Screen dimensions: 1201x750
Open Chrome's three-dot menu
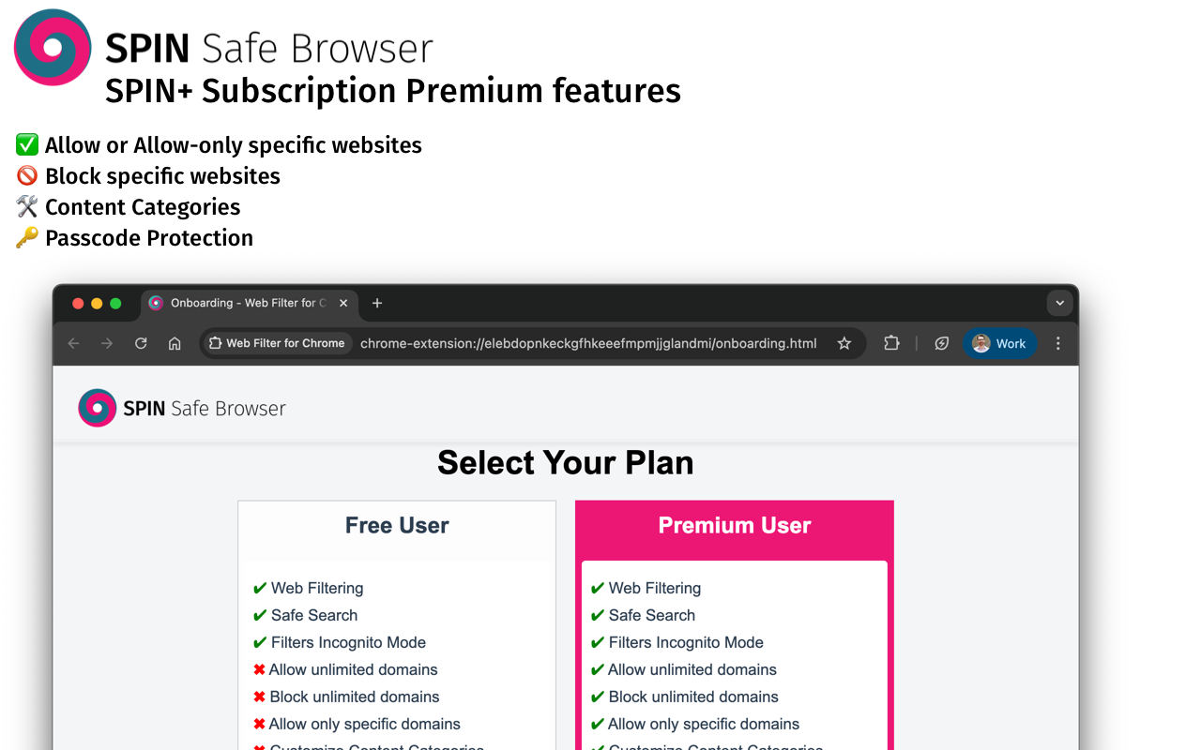1058,343
